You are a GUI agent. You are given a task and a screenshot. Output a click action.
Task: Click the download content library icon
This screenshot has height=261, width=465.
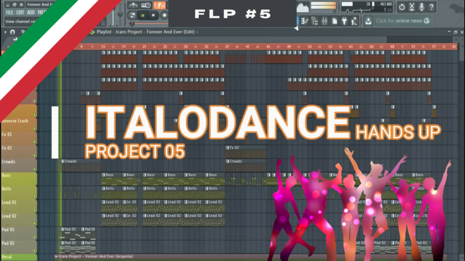pos(368,21)
